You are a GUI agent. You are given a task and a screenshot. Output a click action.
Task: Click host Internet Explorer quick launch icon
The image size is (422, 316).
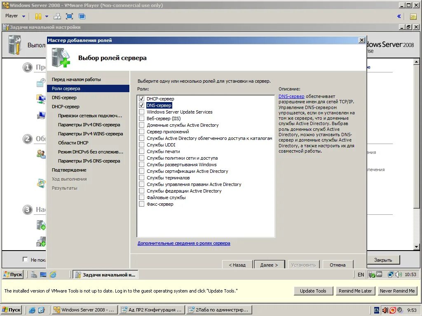pos(32,310)
